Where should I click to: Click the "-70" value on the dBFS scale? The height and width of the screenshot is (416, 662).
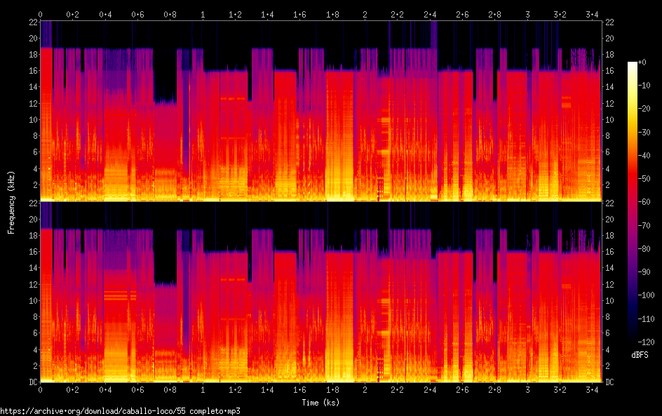644,225
